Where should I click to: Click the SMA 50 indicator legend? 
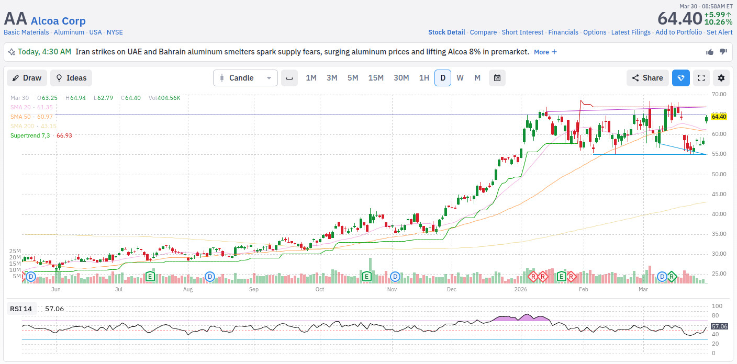pos(31,117)
